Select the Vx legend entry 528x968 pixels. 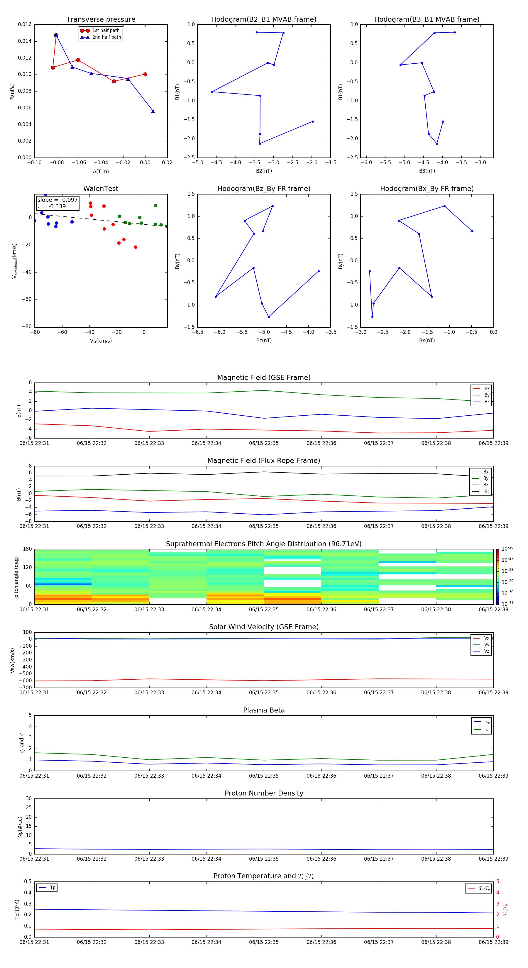481,638
